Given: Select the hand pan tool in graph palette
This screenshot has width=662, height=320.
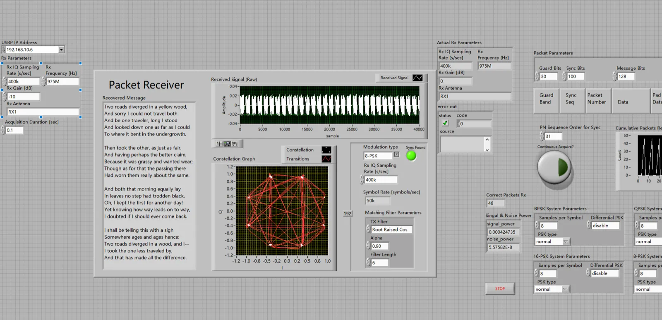Looking at the screenshot, I should click(x=235, y=144).
